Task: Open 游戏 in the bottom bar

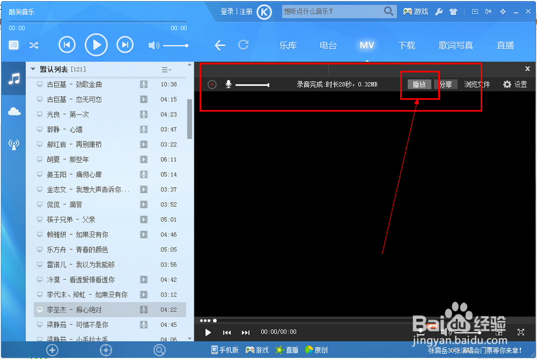Action: tap(257, 350)
